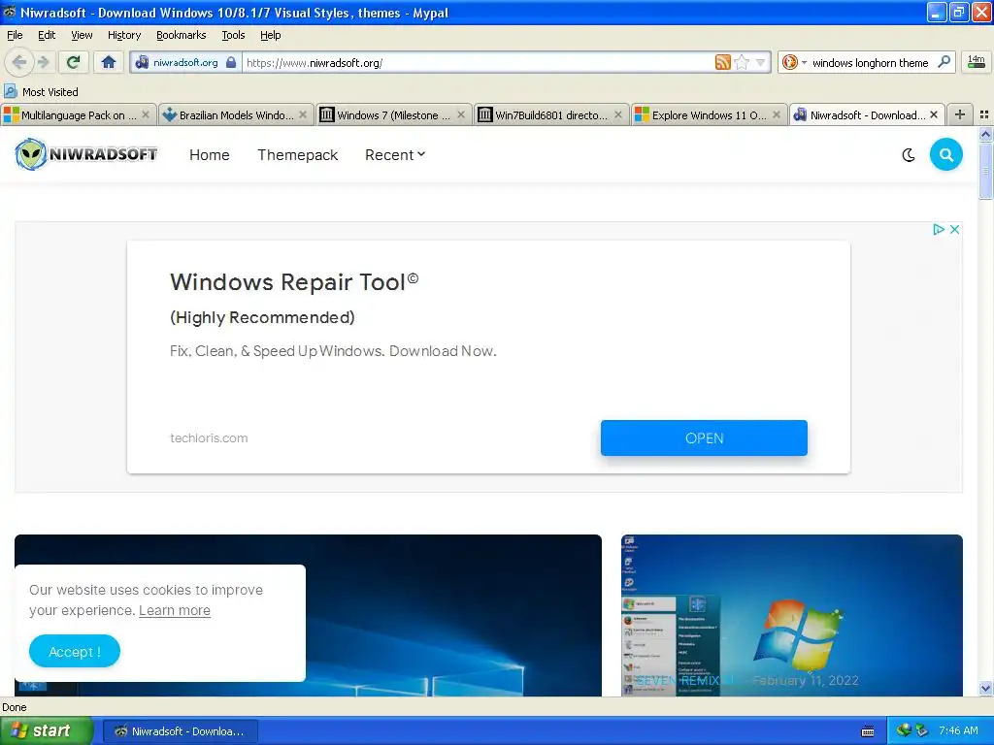Click the keyboard icon in the taskbar
Screen dimensions: 994x745
click(868, 731)
